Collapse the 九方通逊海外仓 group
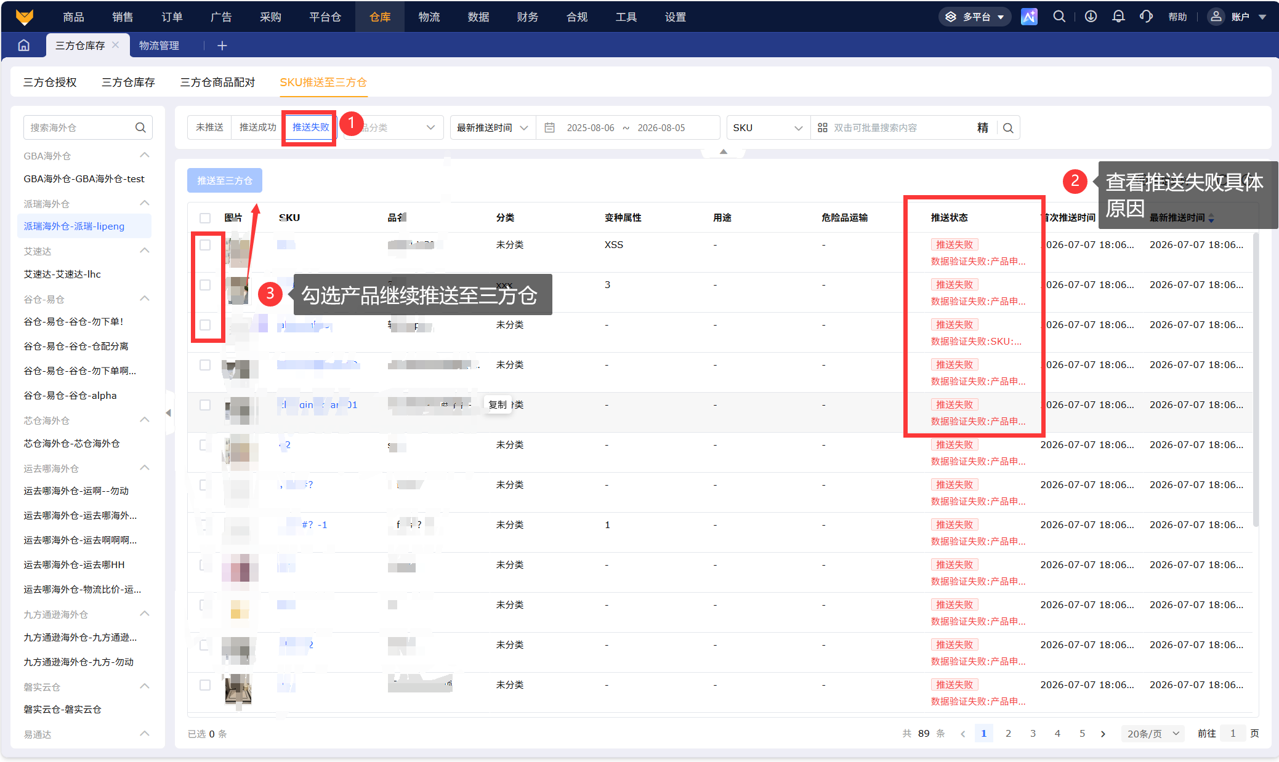This screenshot has width=1279, height=762. pyautogui.click(x=145, y=614)
